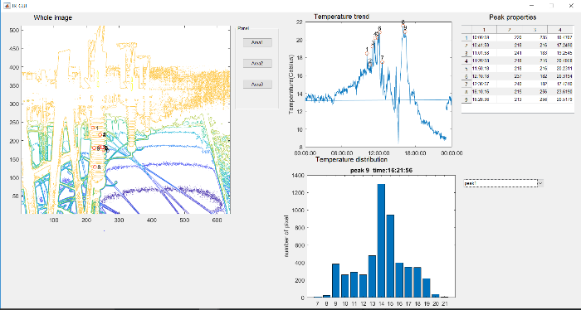
Task: Select column header 4 in Peak properties table
Action: click(560, 30)
